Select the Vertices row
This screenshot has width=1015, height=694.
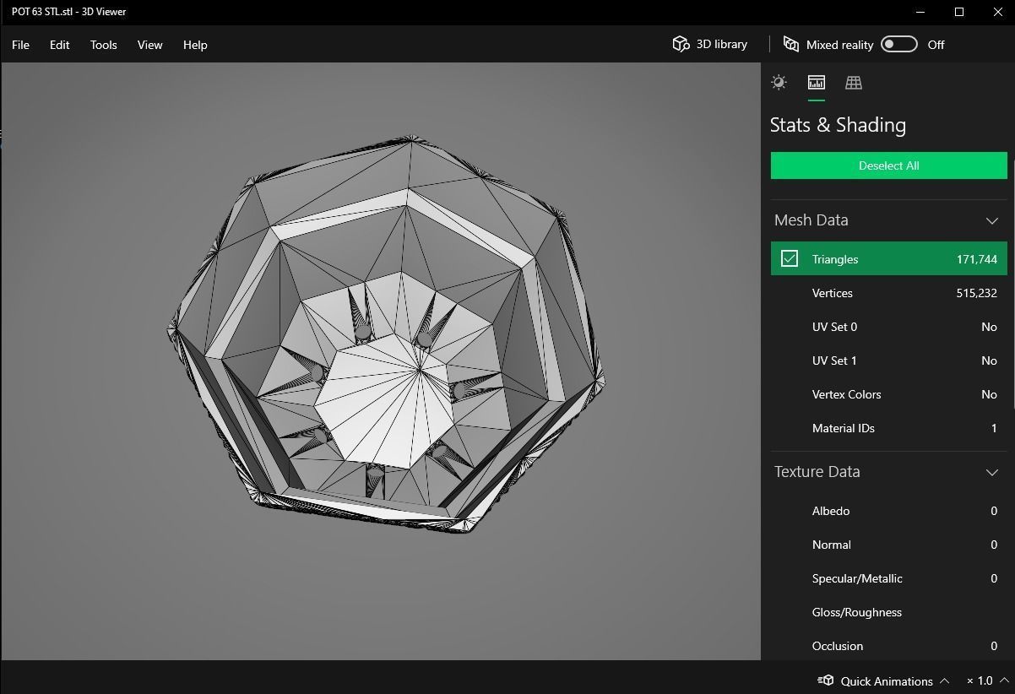tap(888, 293)
